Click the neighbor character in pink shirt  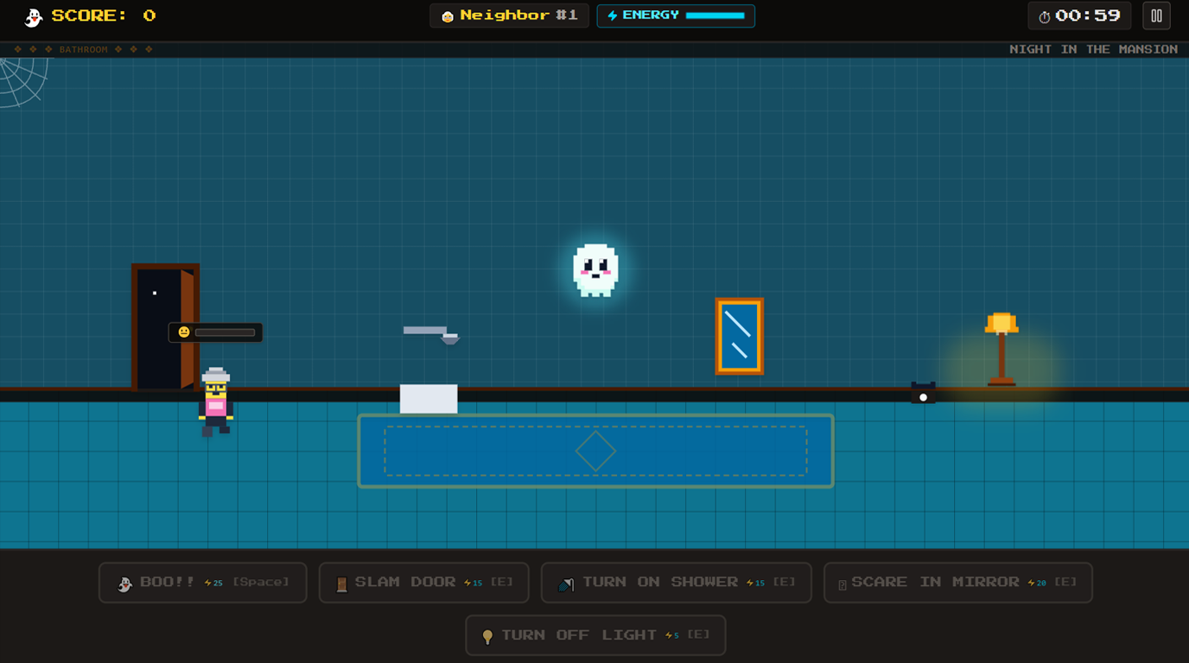click(215, 401)
